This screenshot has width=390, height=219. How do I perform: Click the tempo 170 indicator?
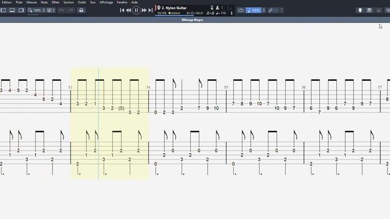tap(221, 13)
